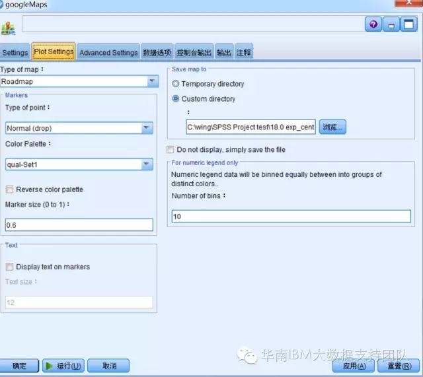Open the Type of map dropdown
The image size is (423, 377).
tap(79, 81)
